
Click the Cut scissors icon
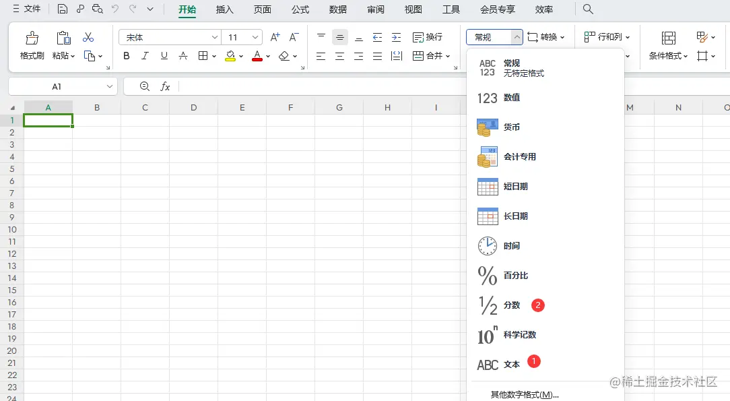[x=88, y=37]
